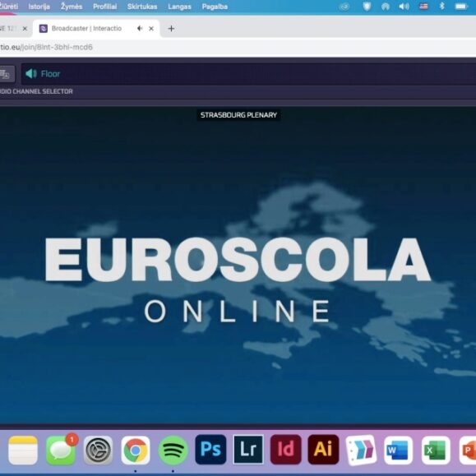Click the volume icon in menu bar
Viewport: 476px width, 476px height.
[404, 7]
